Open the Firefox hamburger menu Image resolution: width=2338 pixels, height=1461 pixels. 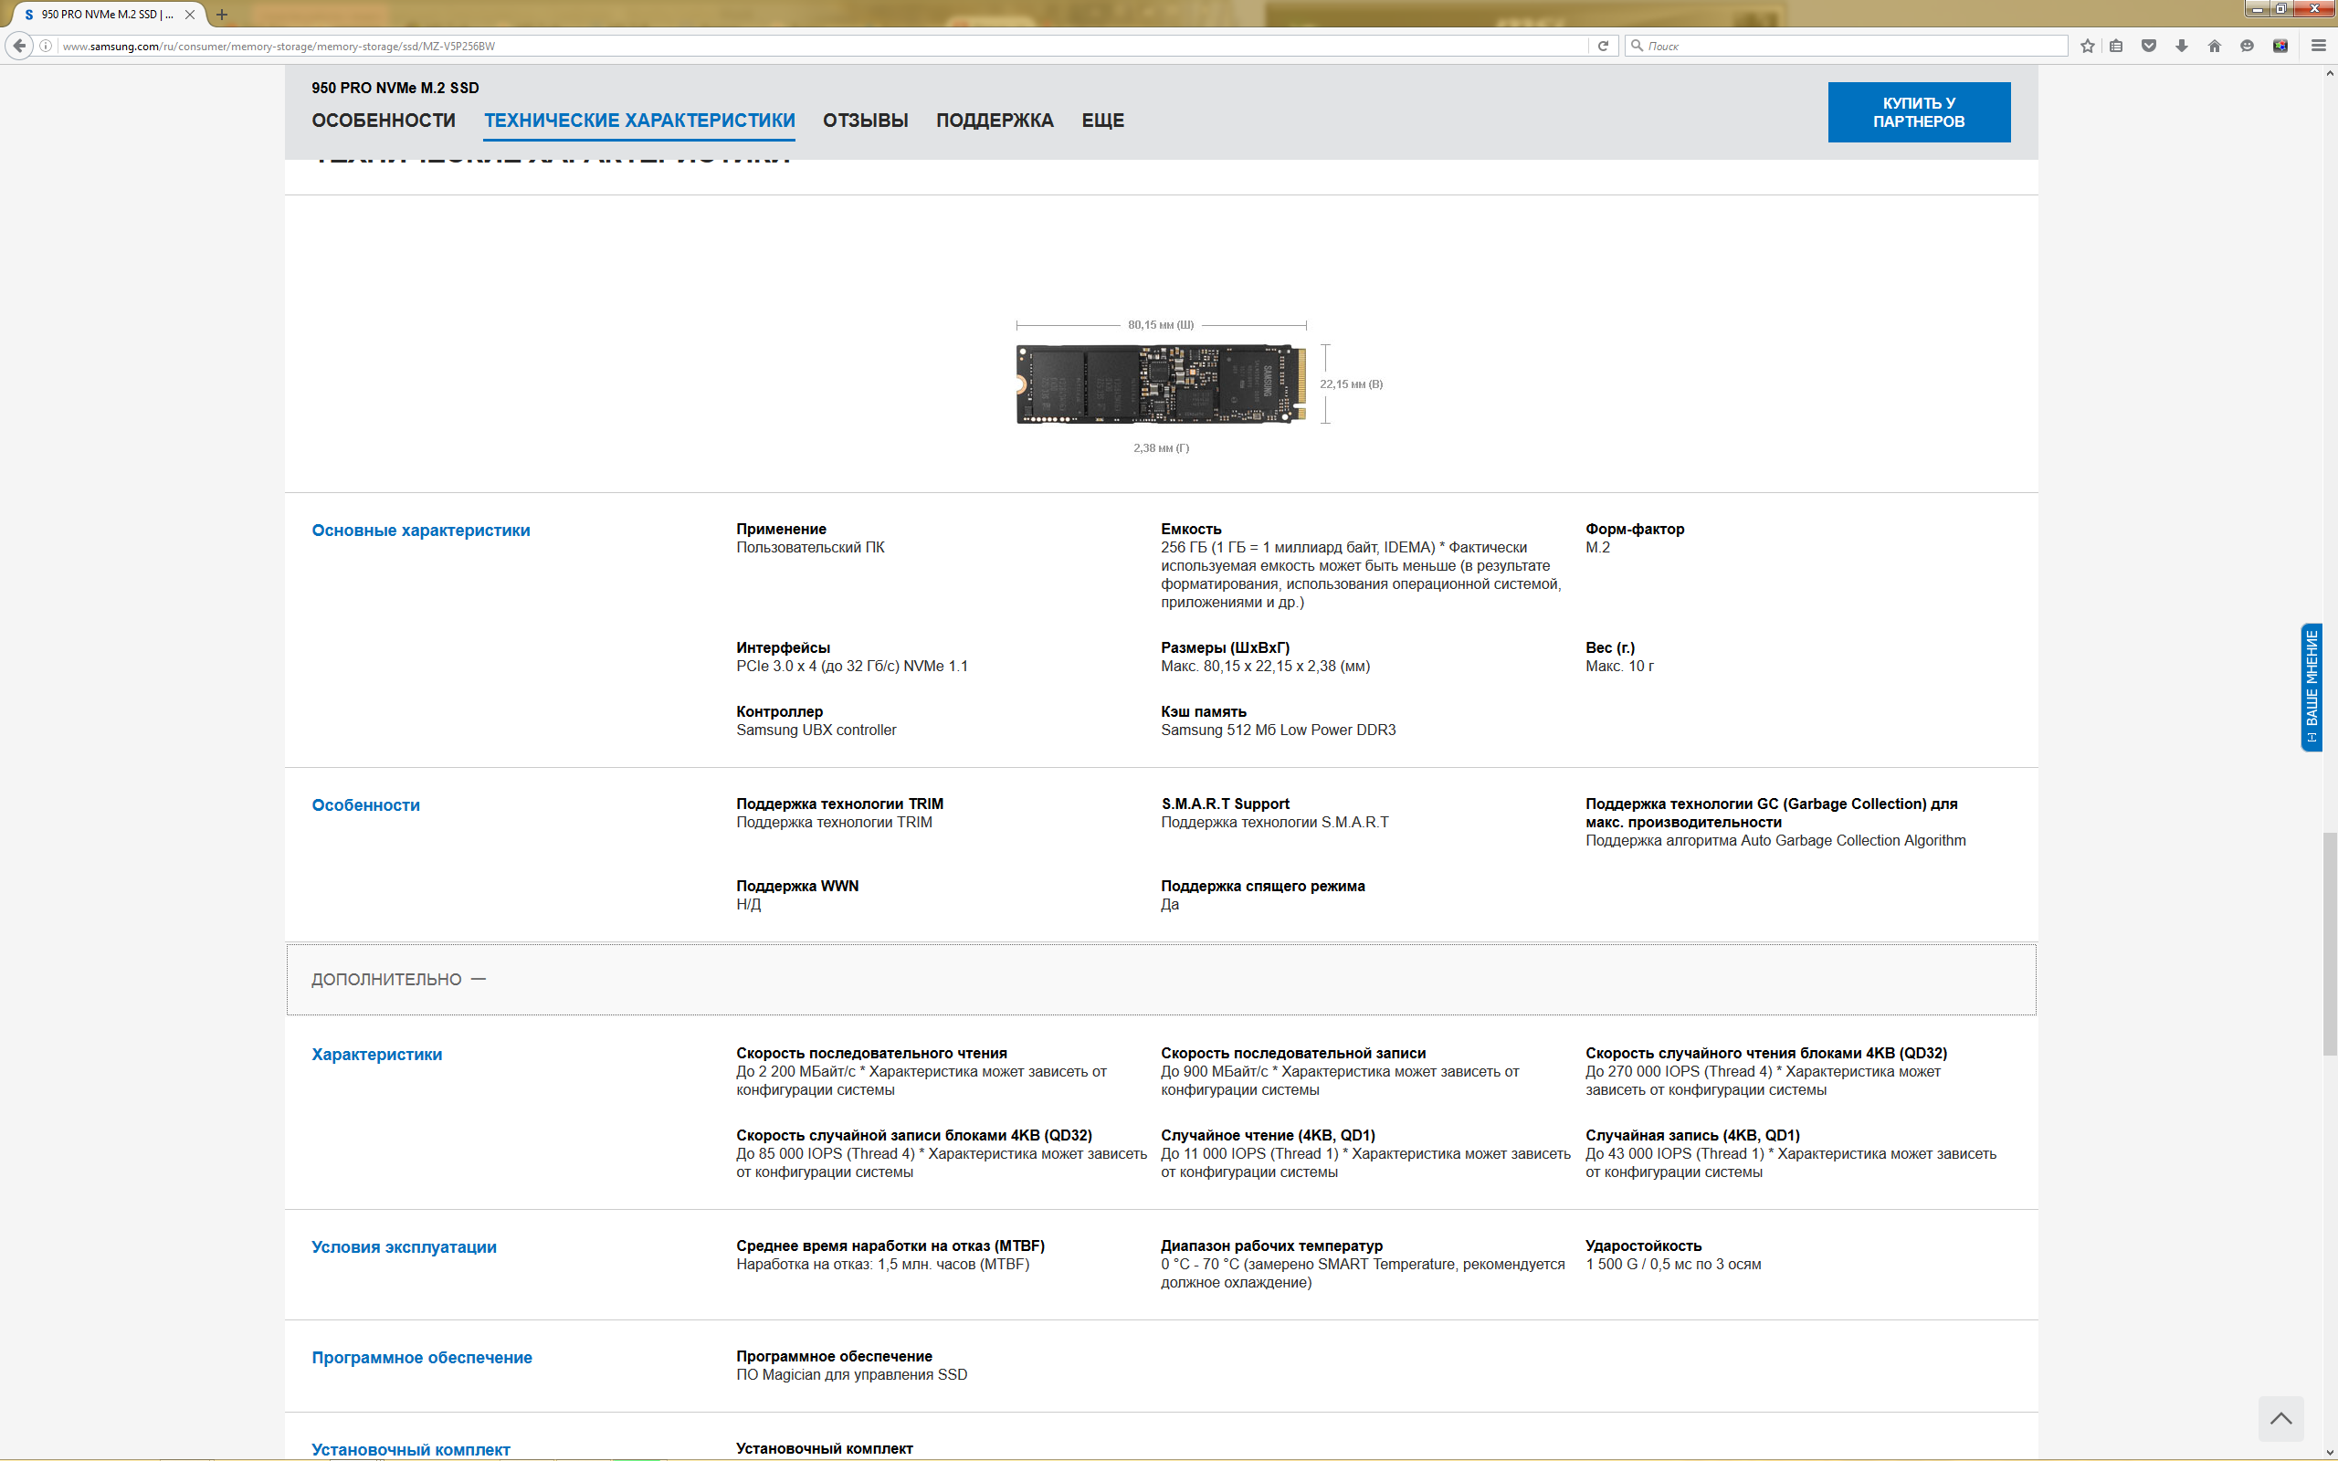click(2318, 46)
